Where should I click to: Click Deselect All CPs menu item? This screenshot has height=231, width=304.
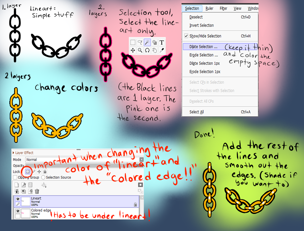pyautogui.click(x=220, y=101)
